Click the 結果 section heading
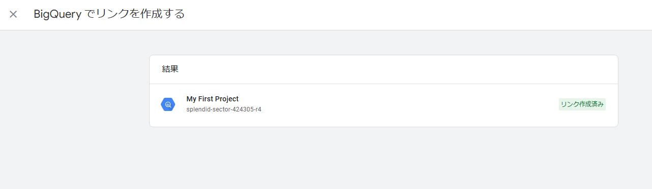Screen dimensions: 652x189 click(x=170, y=69)
